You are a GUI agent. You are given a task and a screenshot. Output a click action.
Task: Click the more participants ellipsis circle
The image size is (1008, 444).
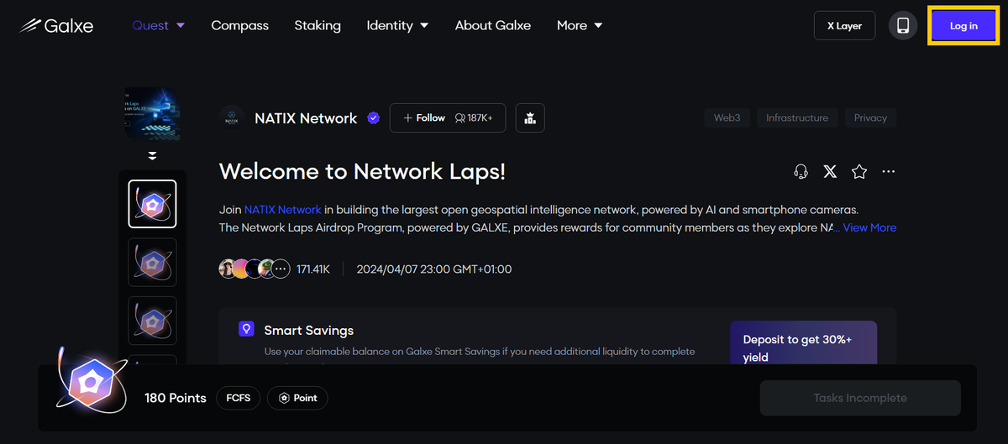[281, 269]
